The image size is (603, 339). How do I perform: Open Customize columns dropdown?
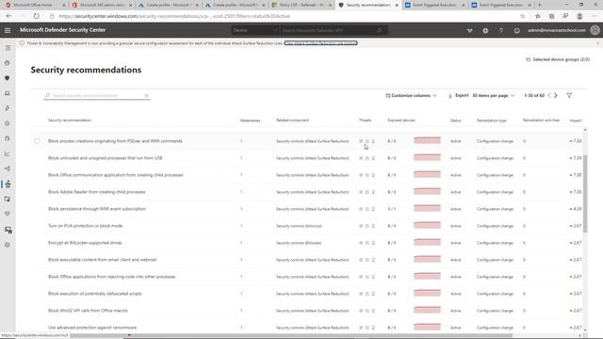[x=411, y=95]
